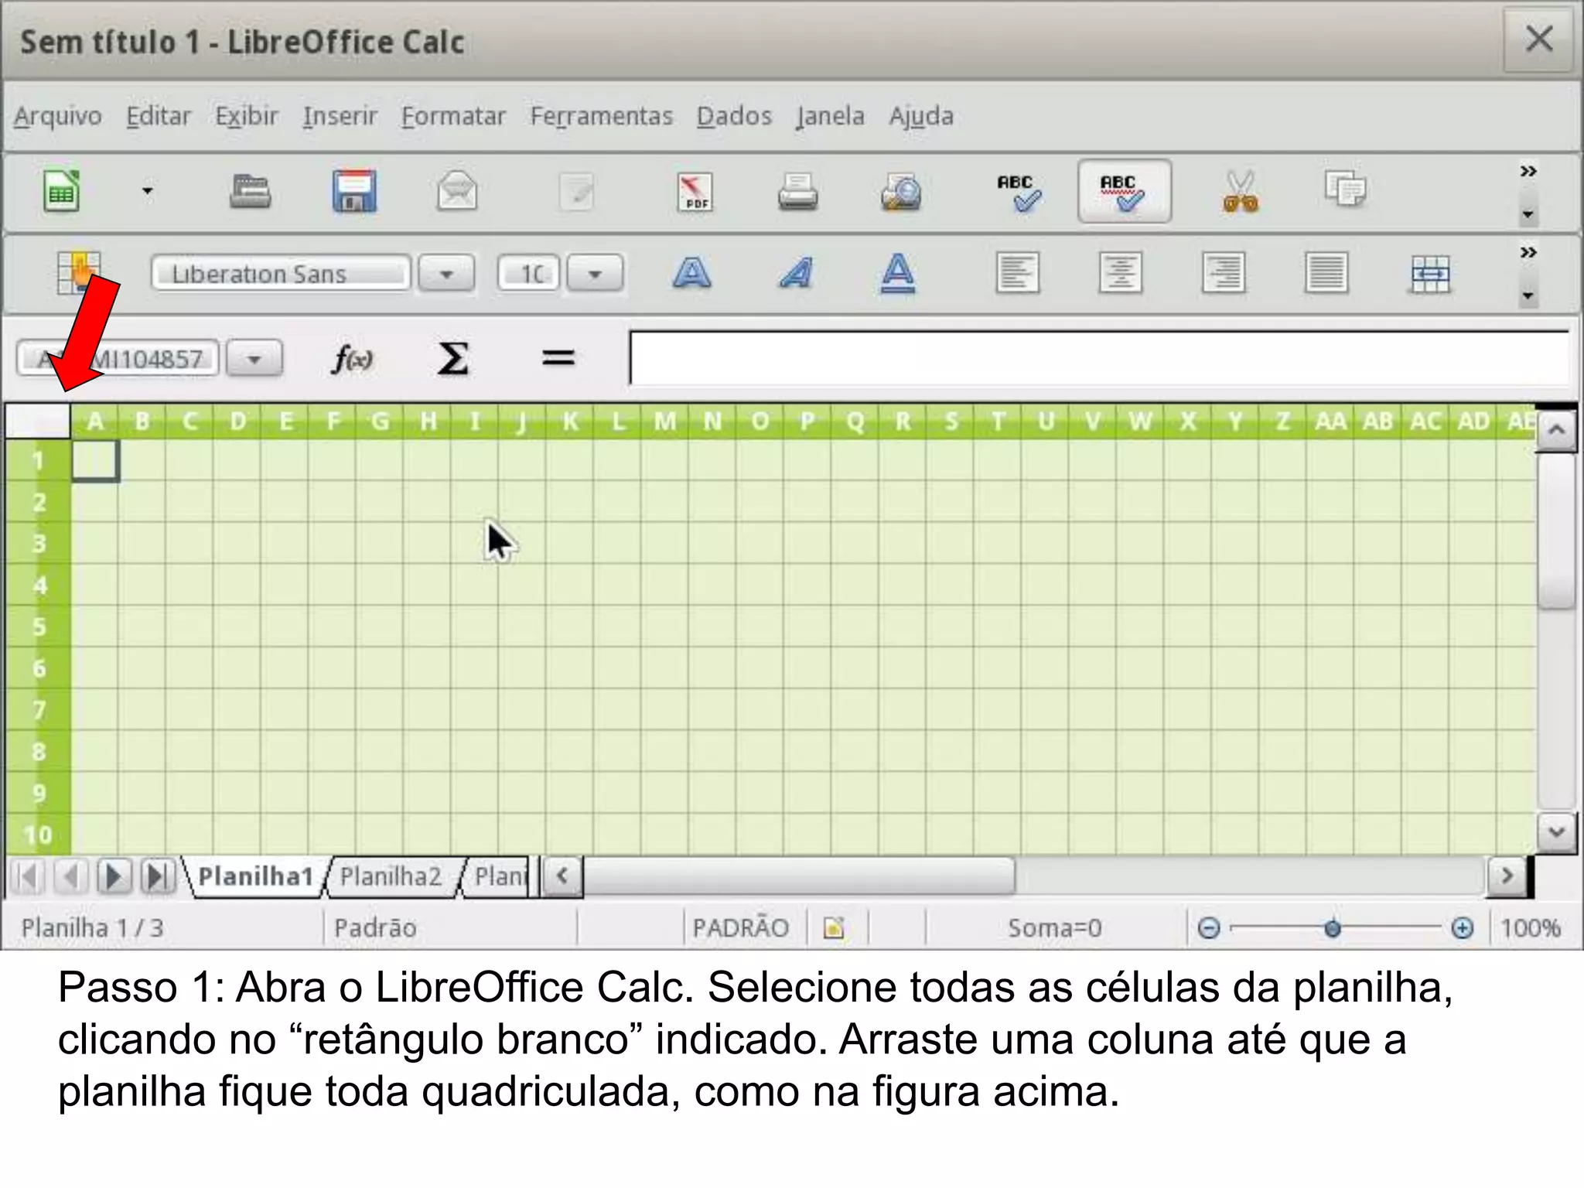Expand the font size dropdown
This screenshot has height=1188, width=1584.
(x=595, y=274)
